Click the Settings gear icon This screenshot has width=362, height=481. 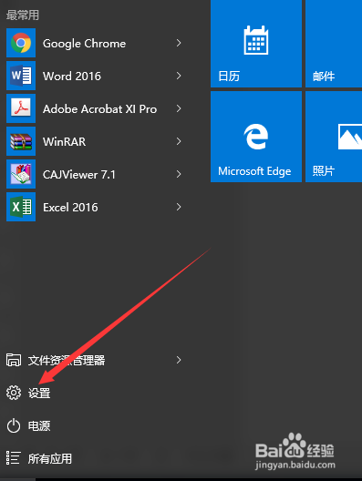pos(14,393)
